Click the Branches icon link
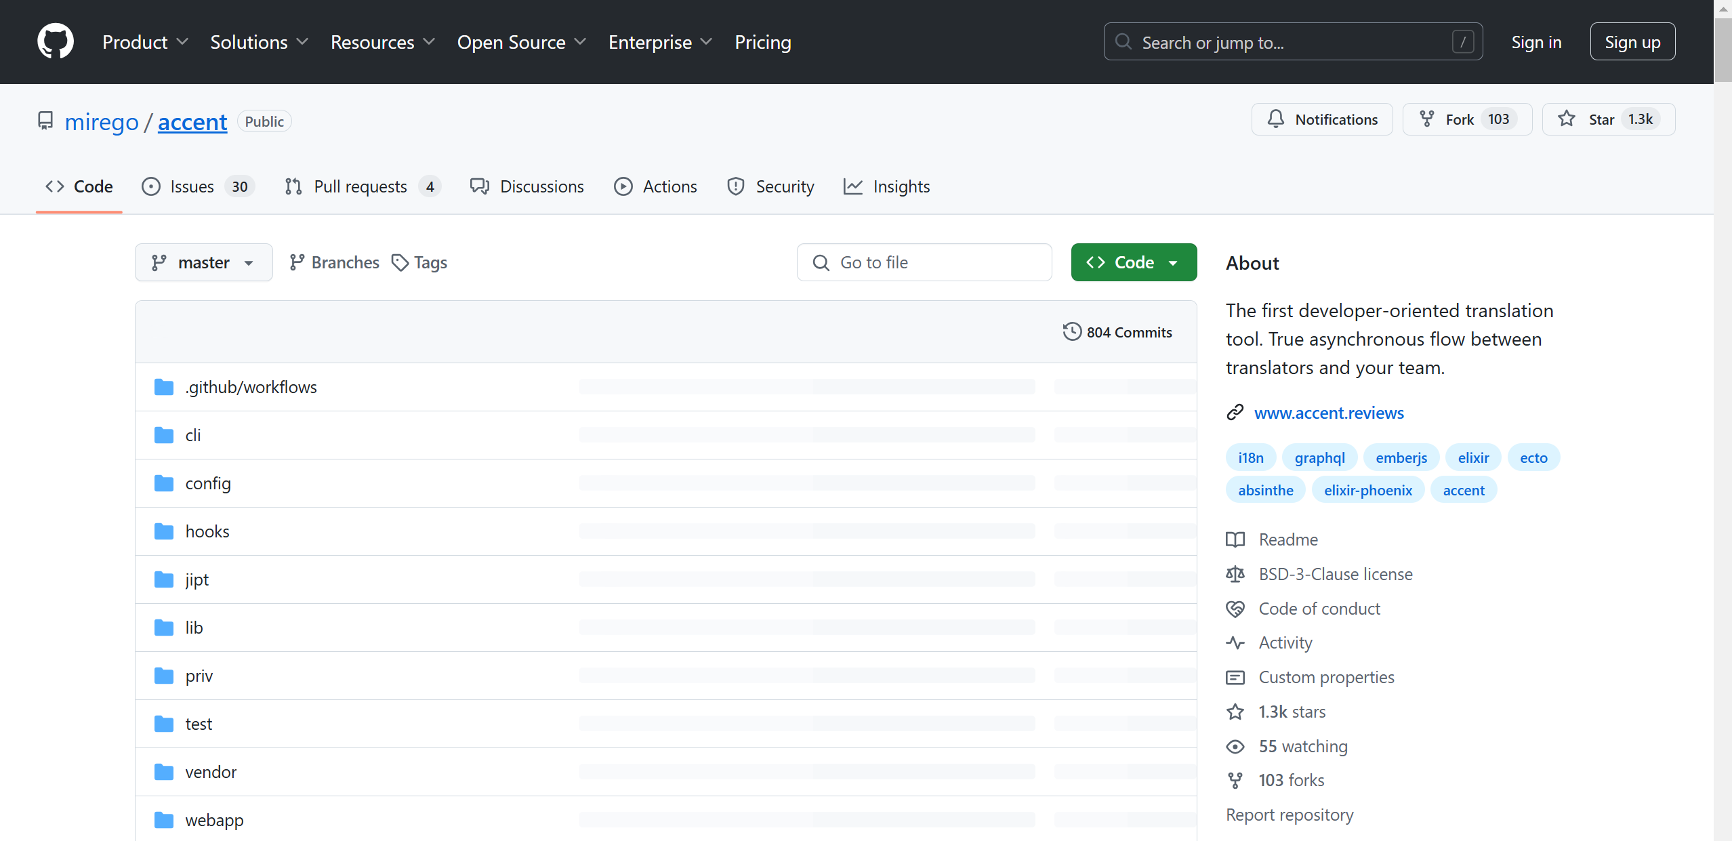 click(x=297, y=262)
